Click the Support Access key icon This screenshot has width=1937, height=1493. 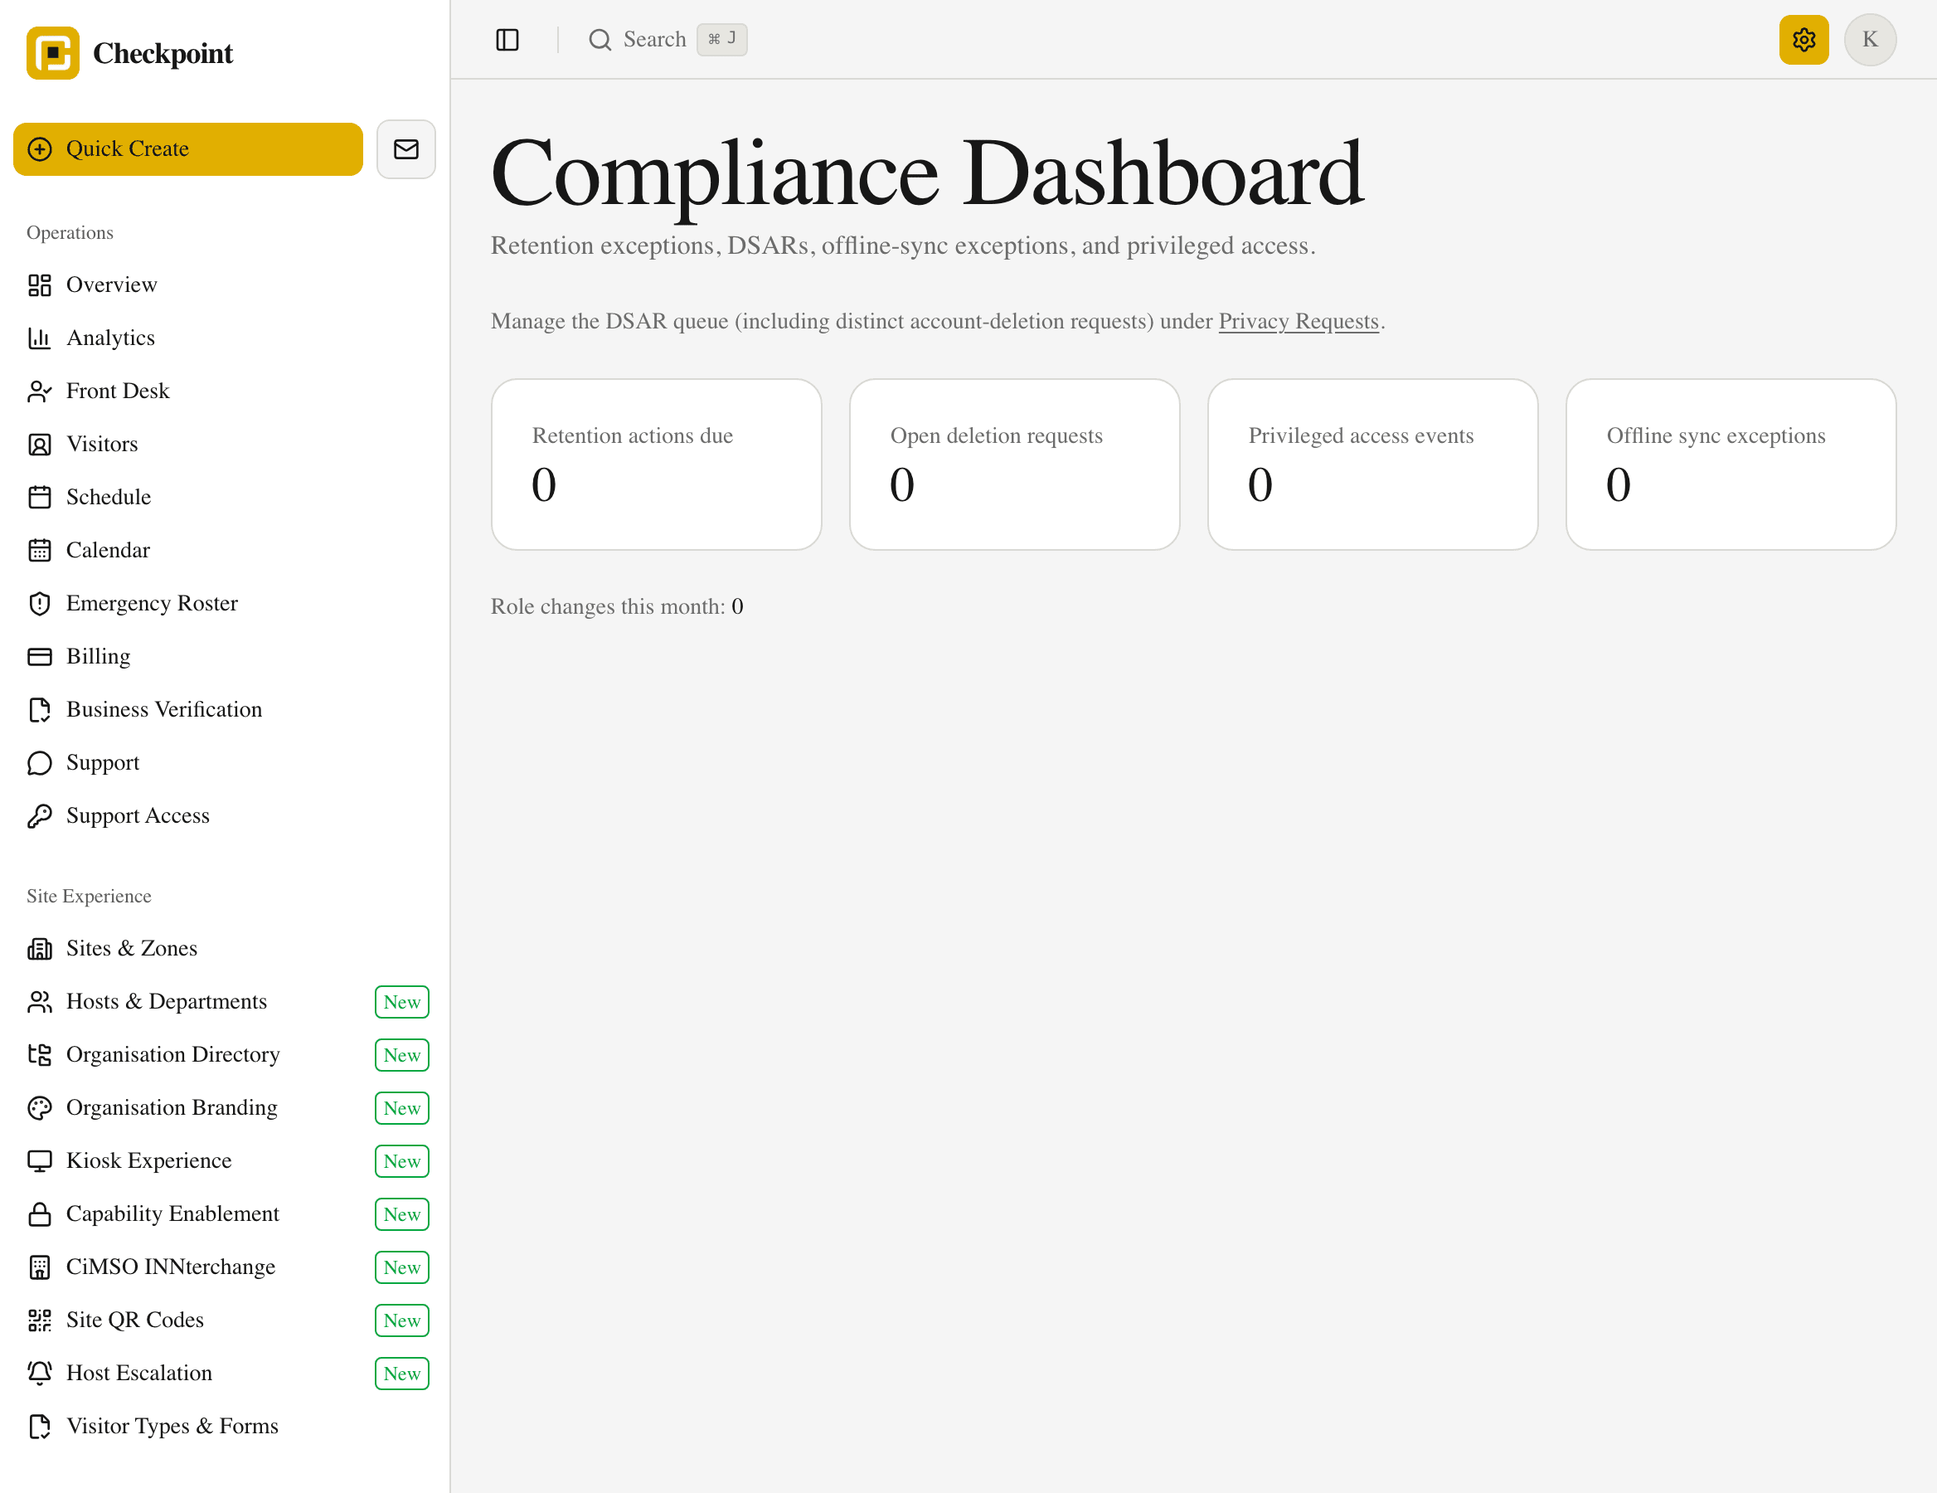coord(40,816)
